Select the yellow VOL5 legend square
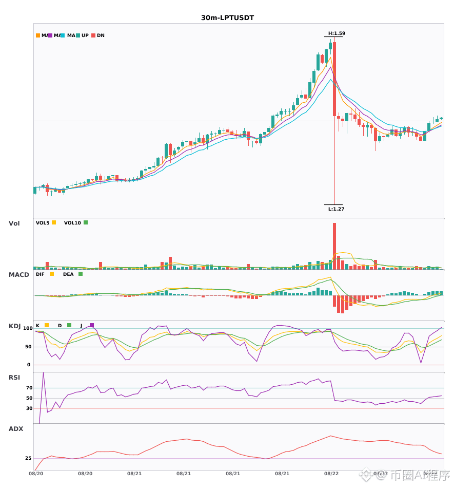Screen dimensions: 454x488 coord(54,222)
